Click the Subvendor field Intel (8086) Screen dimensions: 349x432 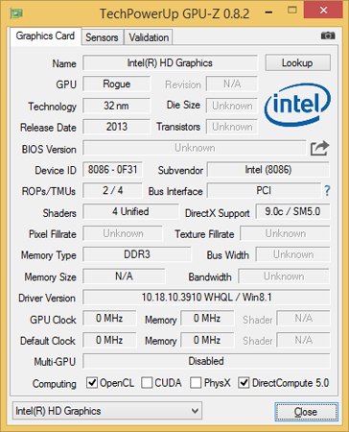268,169
